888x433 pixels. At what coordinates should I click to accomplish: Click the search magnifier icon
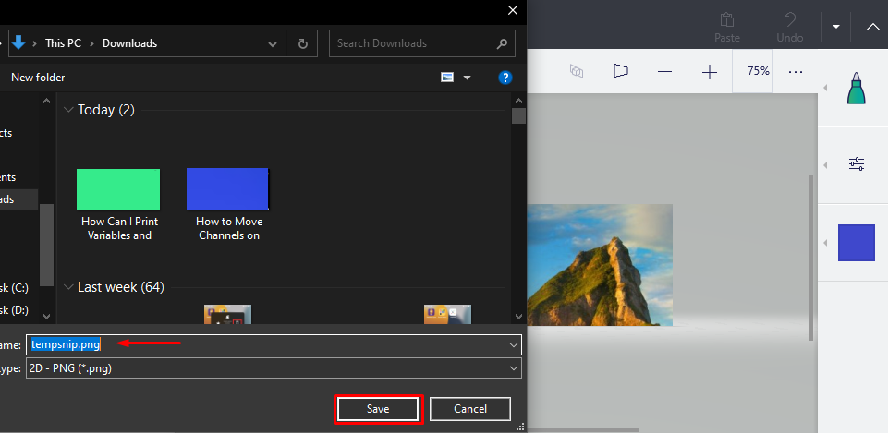tap(502, 43)
